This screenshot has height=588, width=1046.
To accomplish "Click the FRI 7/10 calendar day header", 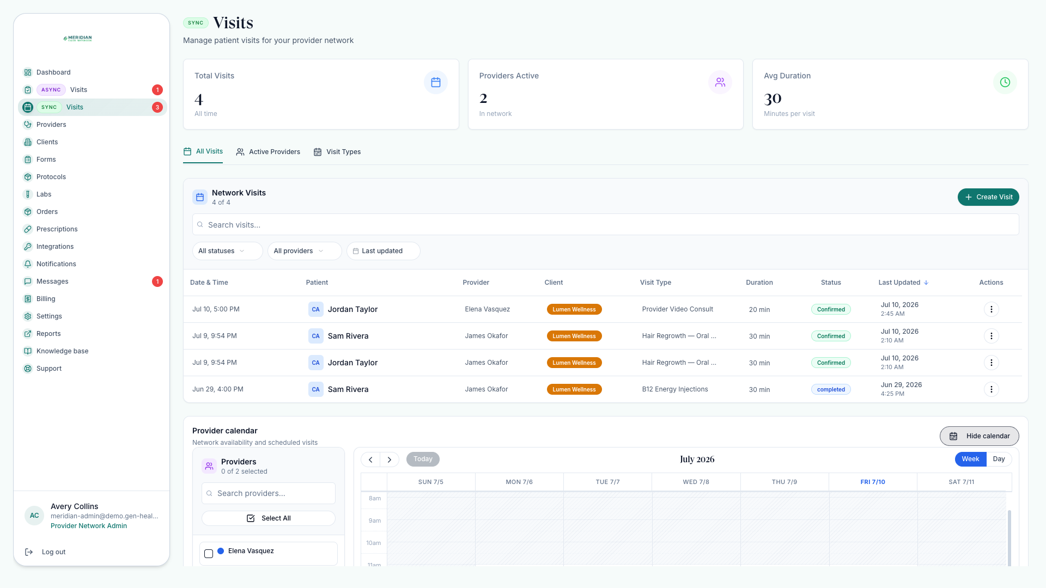I will [872, 482].
